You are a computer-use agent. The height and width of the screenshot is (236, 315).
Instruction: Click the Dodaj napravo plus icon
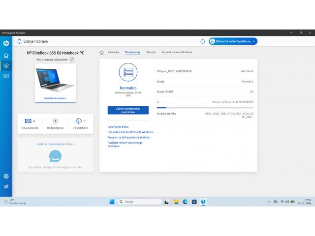[55, 121]
